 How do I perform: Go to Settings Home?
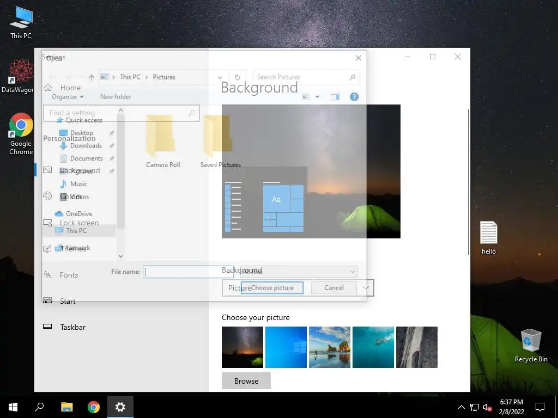pos(62,88)
